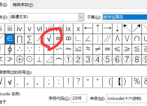Pick the question mark in recent symbols
The width and height of the screenshot is (147, 106).
click(x=78, y=82)
